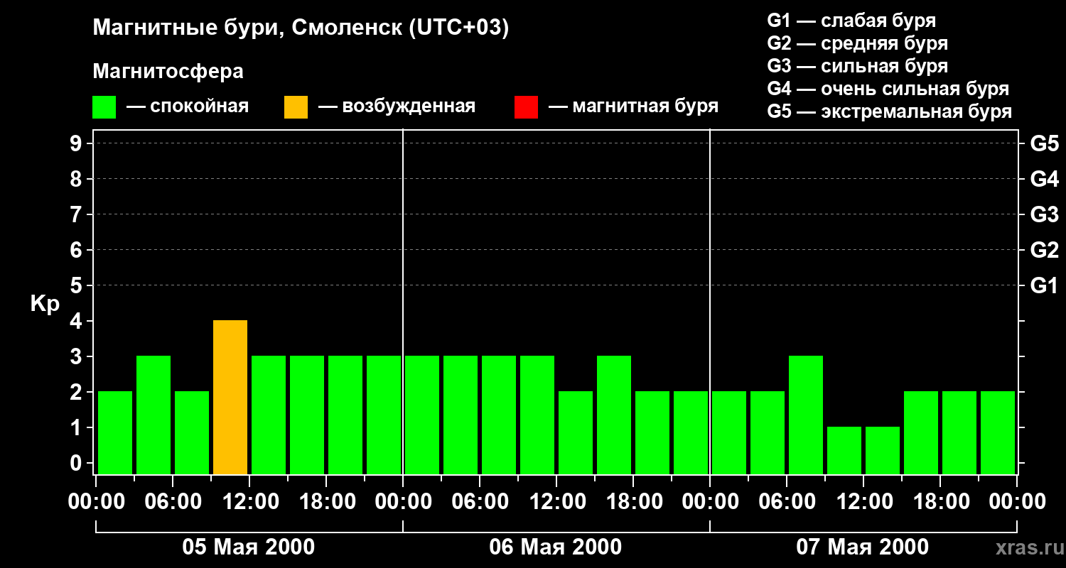The width and height of the screenshot is (1066, 568).
Task: Click the '— спокойная' legend label
Action: coord(188,107)
